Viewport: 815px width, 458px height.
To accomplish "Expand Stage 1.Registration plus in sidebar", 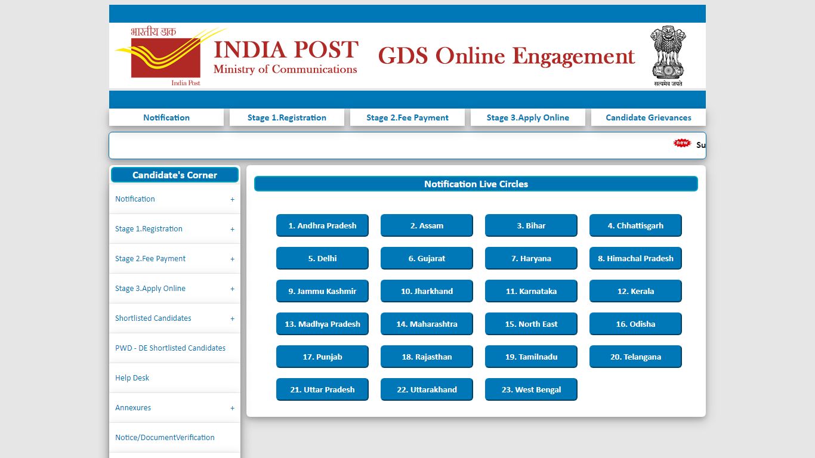I will click(x=233, y=230).
